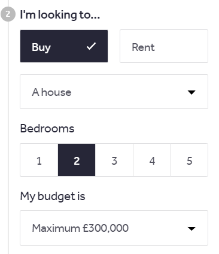Screen dimensions: 219x254
Task: Click the vertical step line above step 2
Action: tap(8, 4)
